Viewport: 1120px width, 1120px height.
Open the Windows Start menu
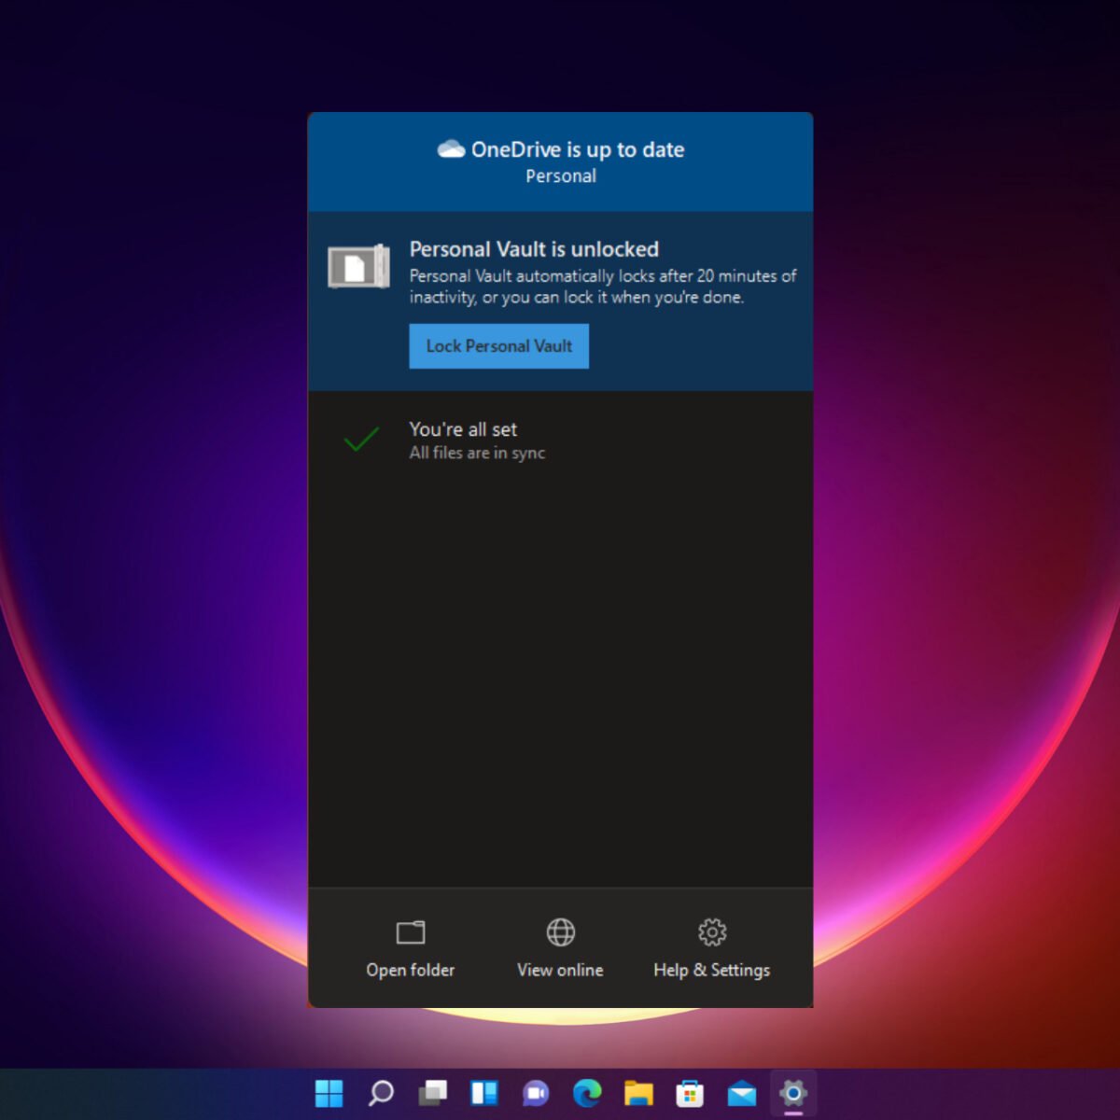tap(329, 1093)
